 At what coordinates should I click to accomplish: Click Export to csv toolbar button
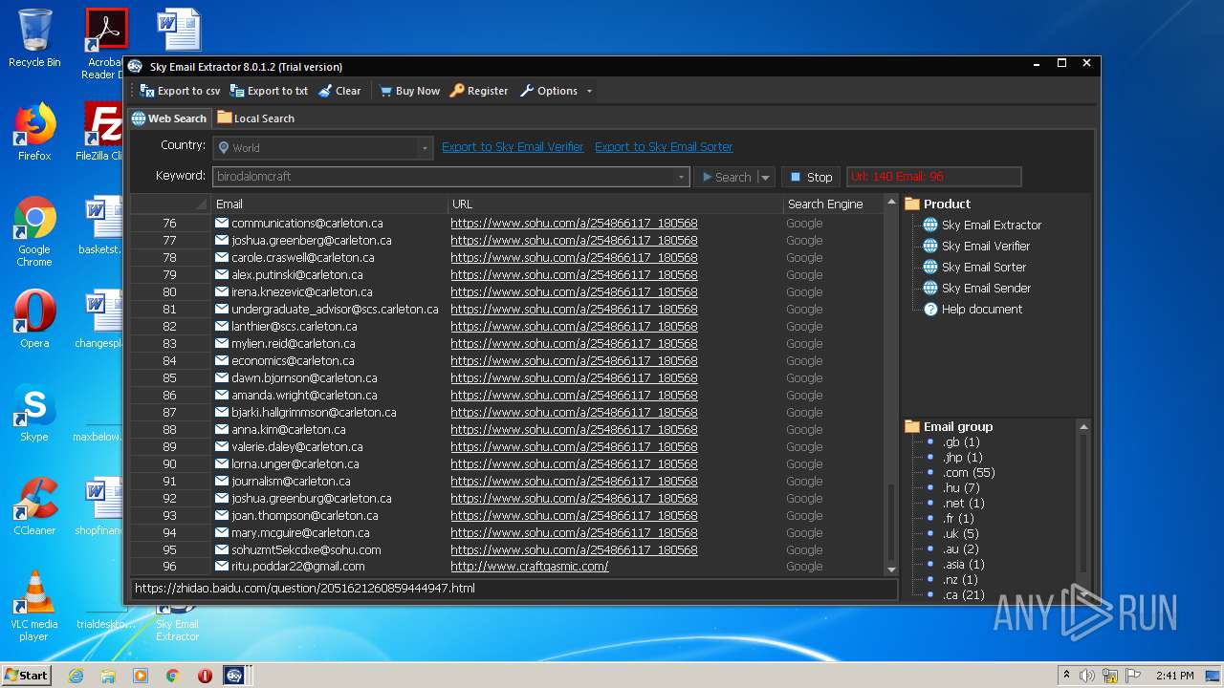point(180,91)
